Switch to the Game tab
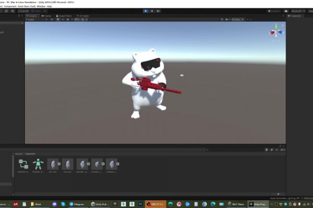 point(46,16)
